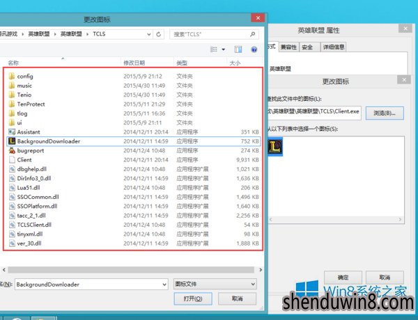This screenshot has height=320, width=418.
Task: Switch to the 兼容性 tab in properties window
Action: tap(288, 47)
